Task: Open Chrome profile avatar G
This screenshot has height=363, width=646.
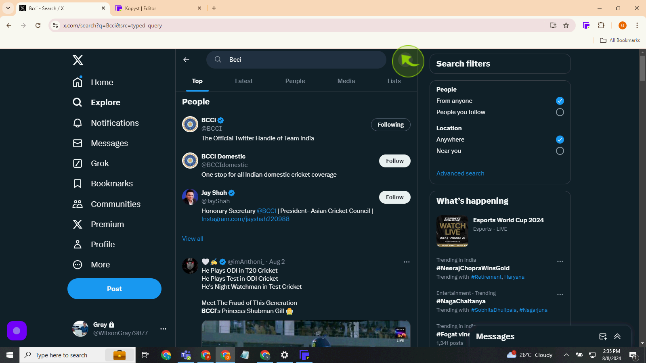Action: point(623,25)
